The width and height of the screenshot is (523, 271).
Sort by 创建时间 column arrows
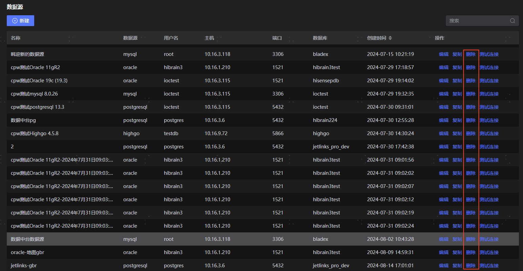click(390, 38)
